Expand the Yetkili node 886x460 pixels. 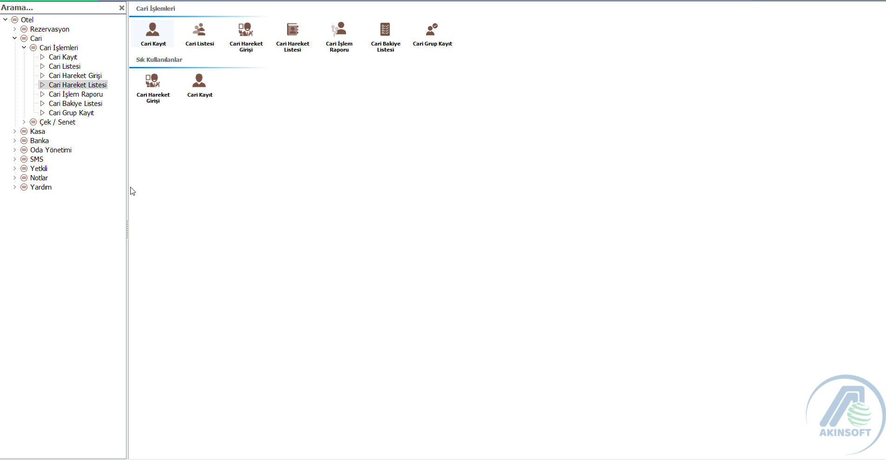pyautogui.click(x=15, y=168)
